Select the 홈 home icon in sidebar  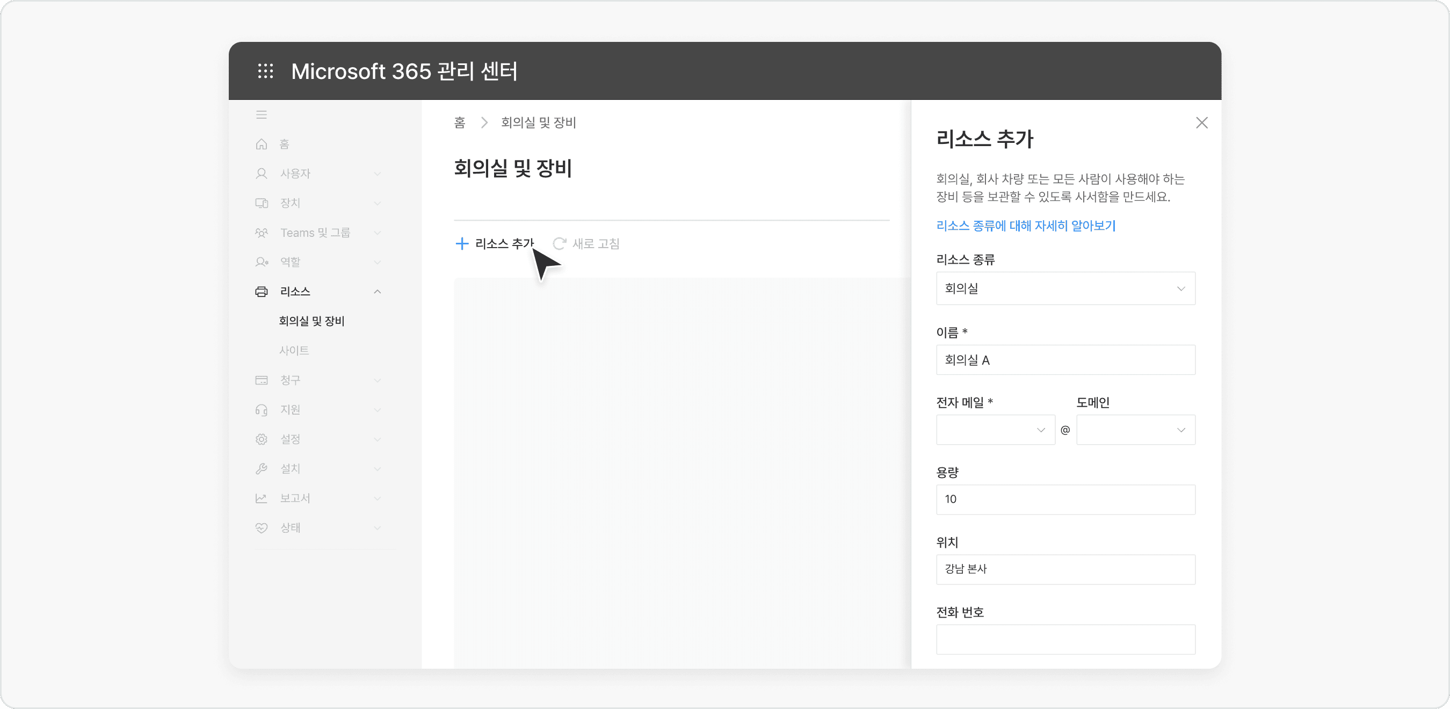(x=262, y=144)
